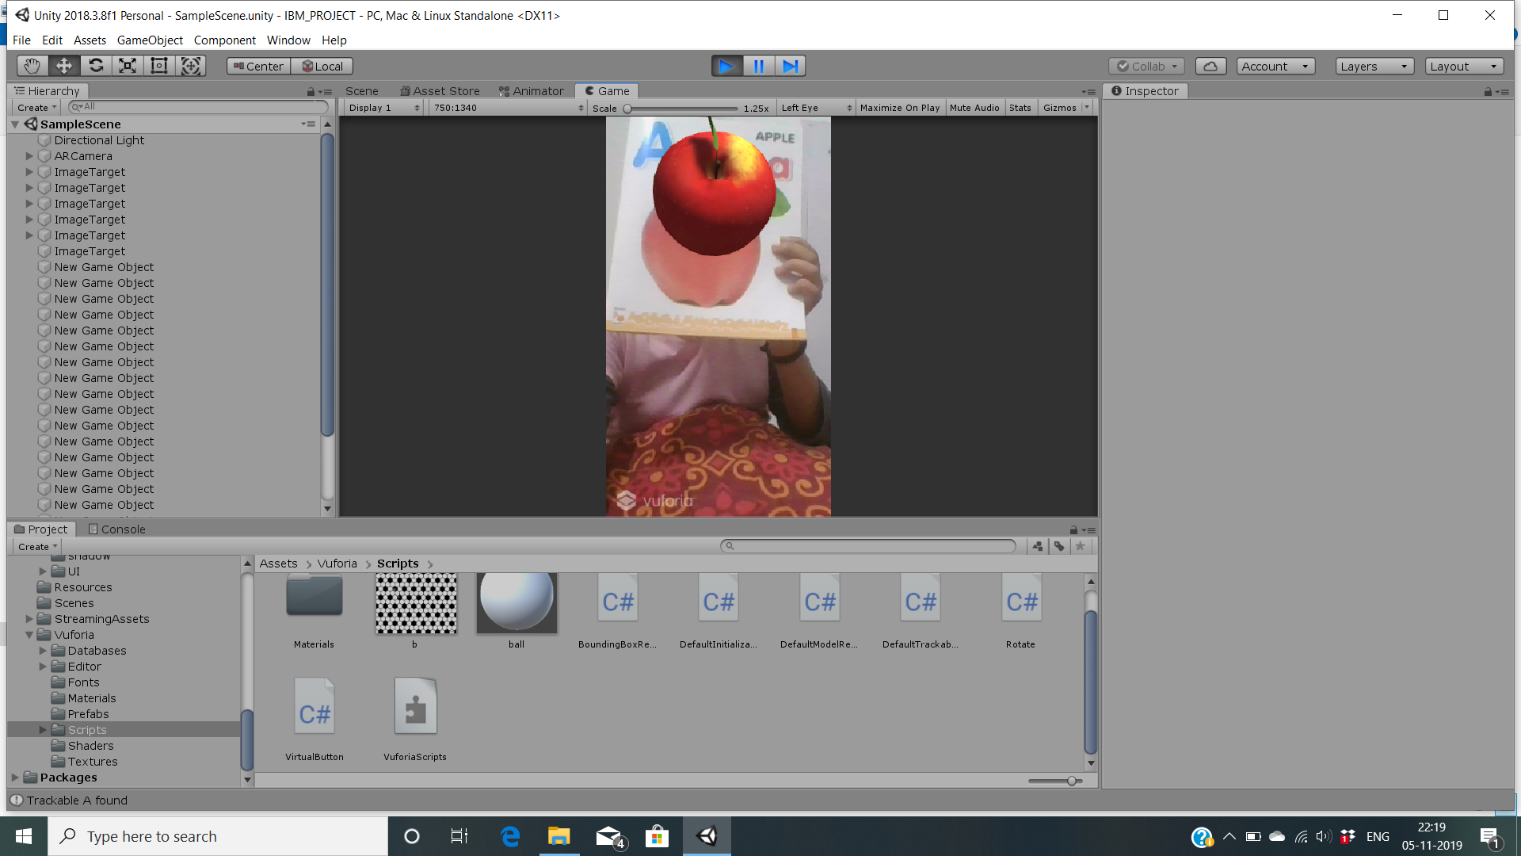The height and width of the screenshot is (856, 1521).
Task: Click the Pause playback button
Action: click(758, 66)
